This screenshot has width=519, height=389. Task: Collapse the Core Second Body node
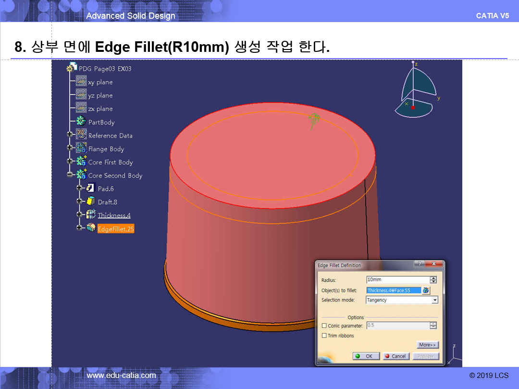[x=70, y=175]
